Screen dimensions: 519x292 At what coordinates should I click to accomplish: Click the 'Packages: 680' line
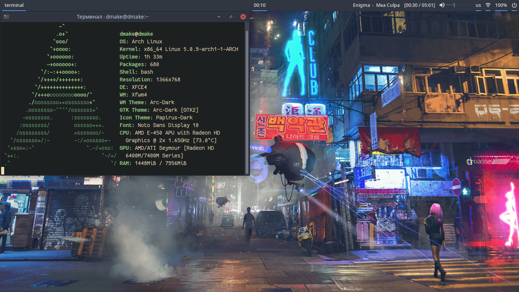(x=139, y=64)
